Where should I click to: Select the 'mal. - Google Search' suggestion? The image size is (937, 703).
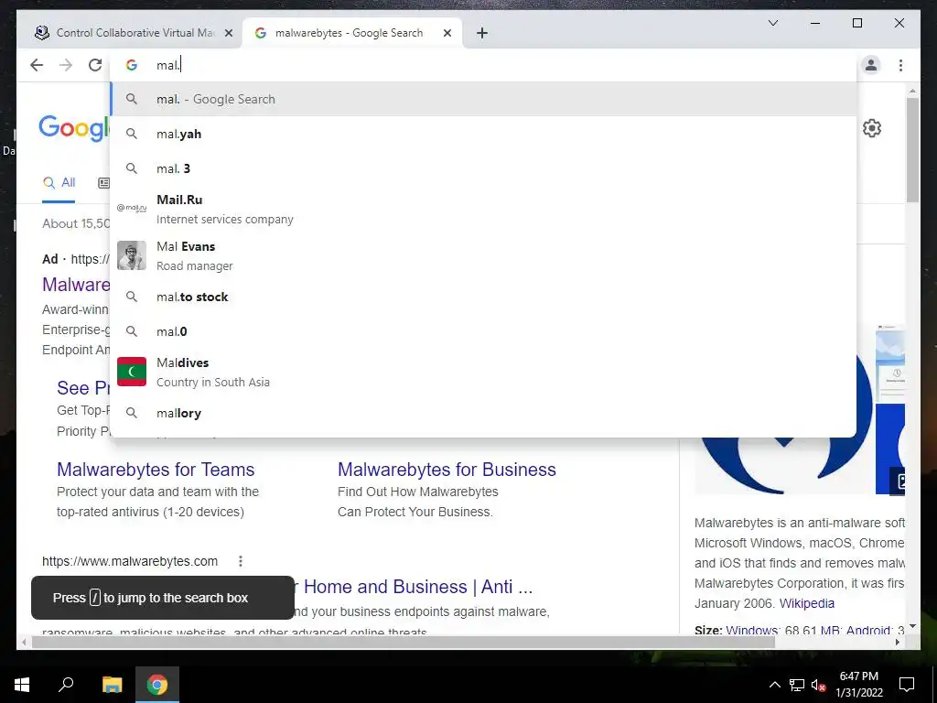click(x=484, y=99)
